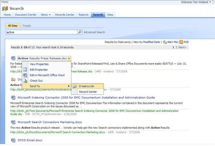Click the Alert Me bell icon
The width and height of the screenshot is (215, 146).
click(x=164, y=42)
